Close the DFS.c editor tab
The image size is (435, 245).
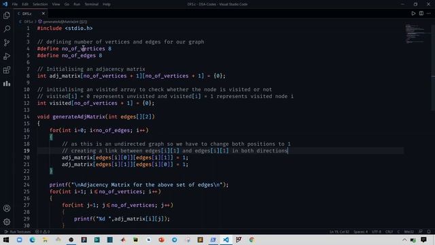coord(43,14)
